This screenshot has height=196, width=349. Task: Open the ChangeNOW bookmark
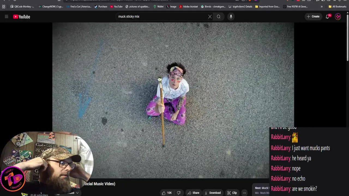click(51, 7)
